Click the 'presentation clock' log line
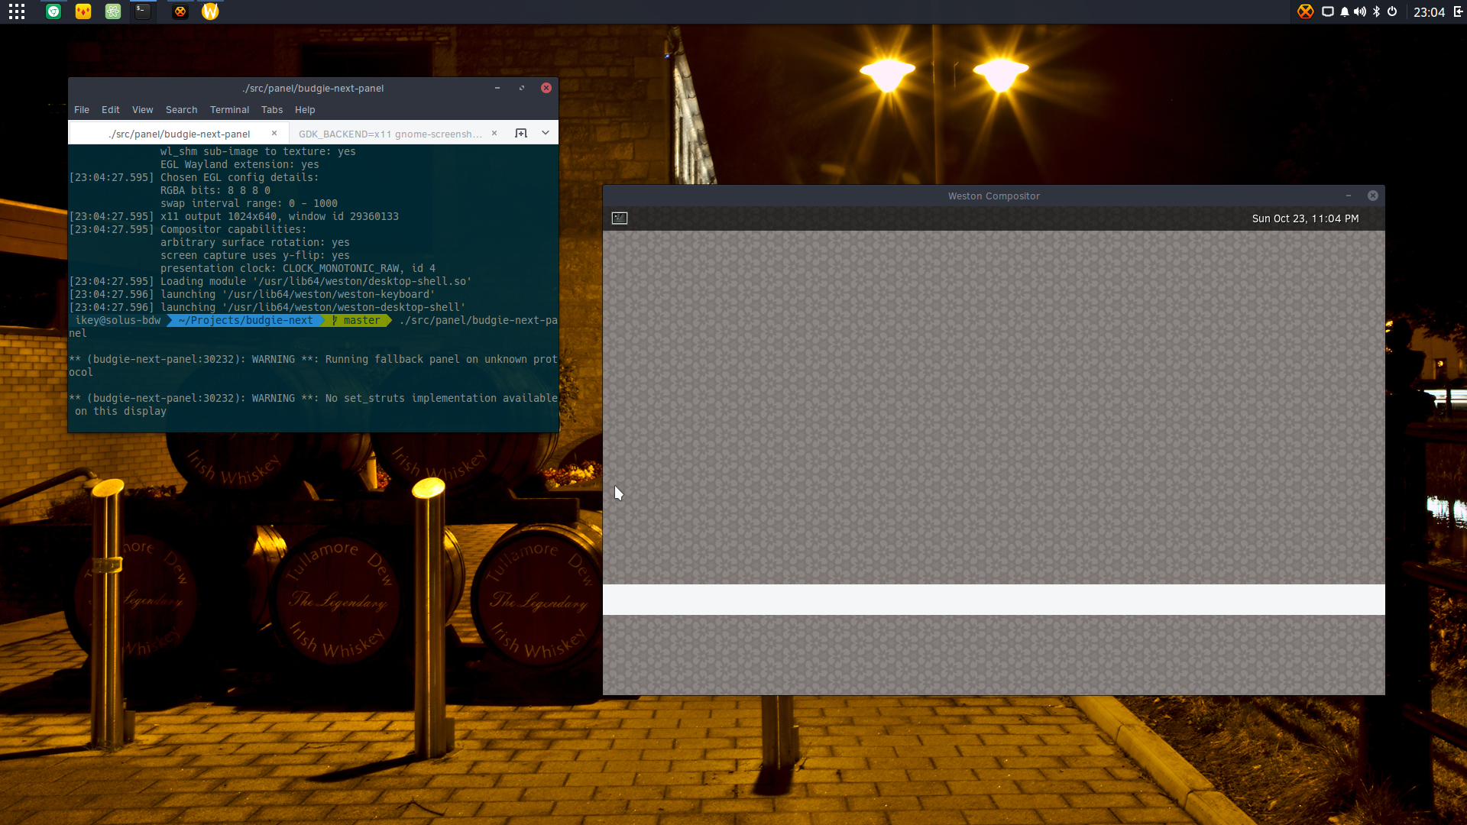The width and height of the screenshot is (1467, 825). 298,268
